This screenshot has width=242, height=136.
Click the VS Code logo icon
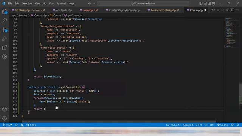pos(3,3)
